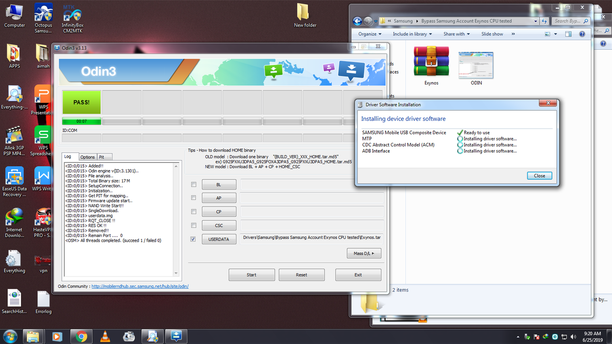
Task: Switch to the Odin3 taskbar button
Action: click(176, 336)
